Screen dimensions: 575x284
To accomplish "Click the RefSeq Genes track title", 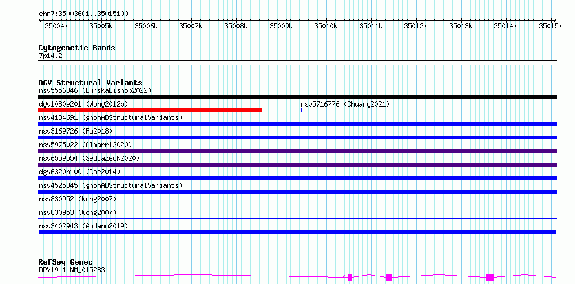I will [66, 263].
